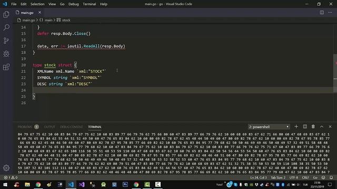Click the TUR keyboard language indicator

point(305,185)
